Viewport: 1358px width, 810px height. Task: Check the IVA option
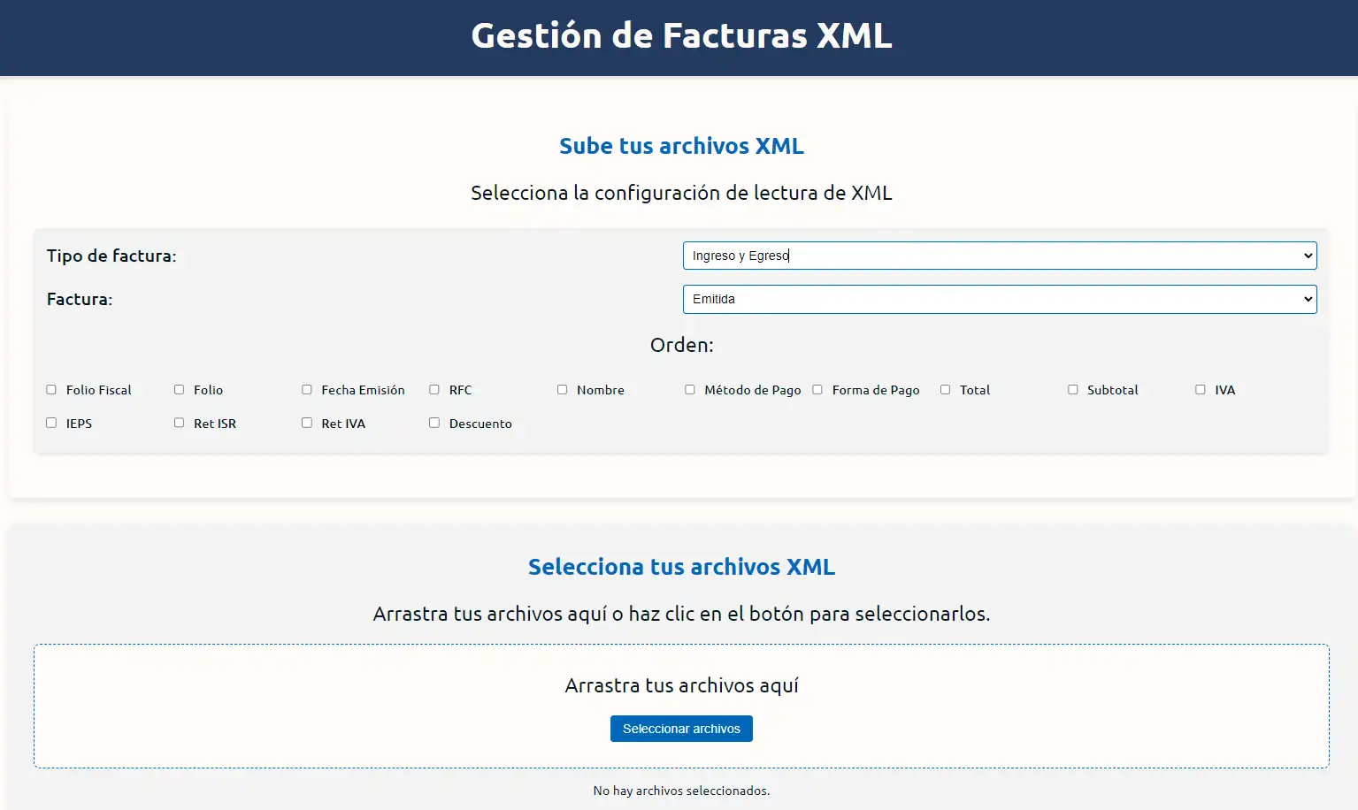1200,389
